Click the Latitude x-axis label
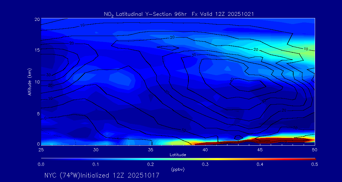 pos(178,155)
